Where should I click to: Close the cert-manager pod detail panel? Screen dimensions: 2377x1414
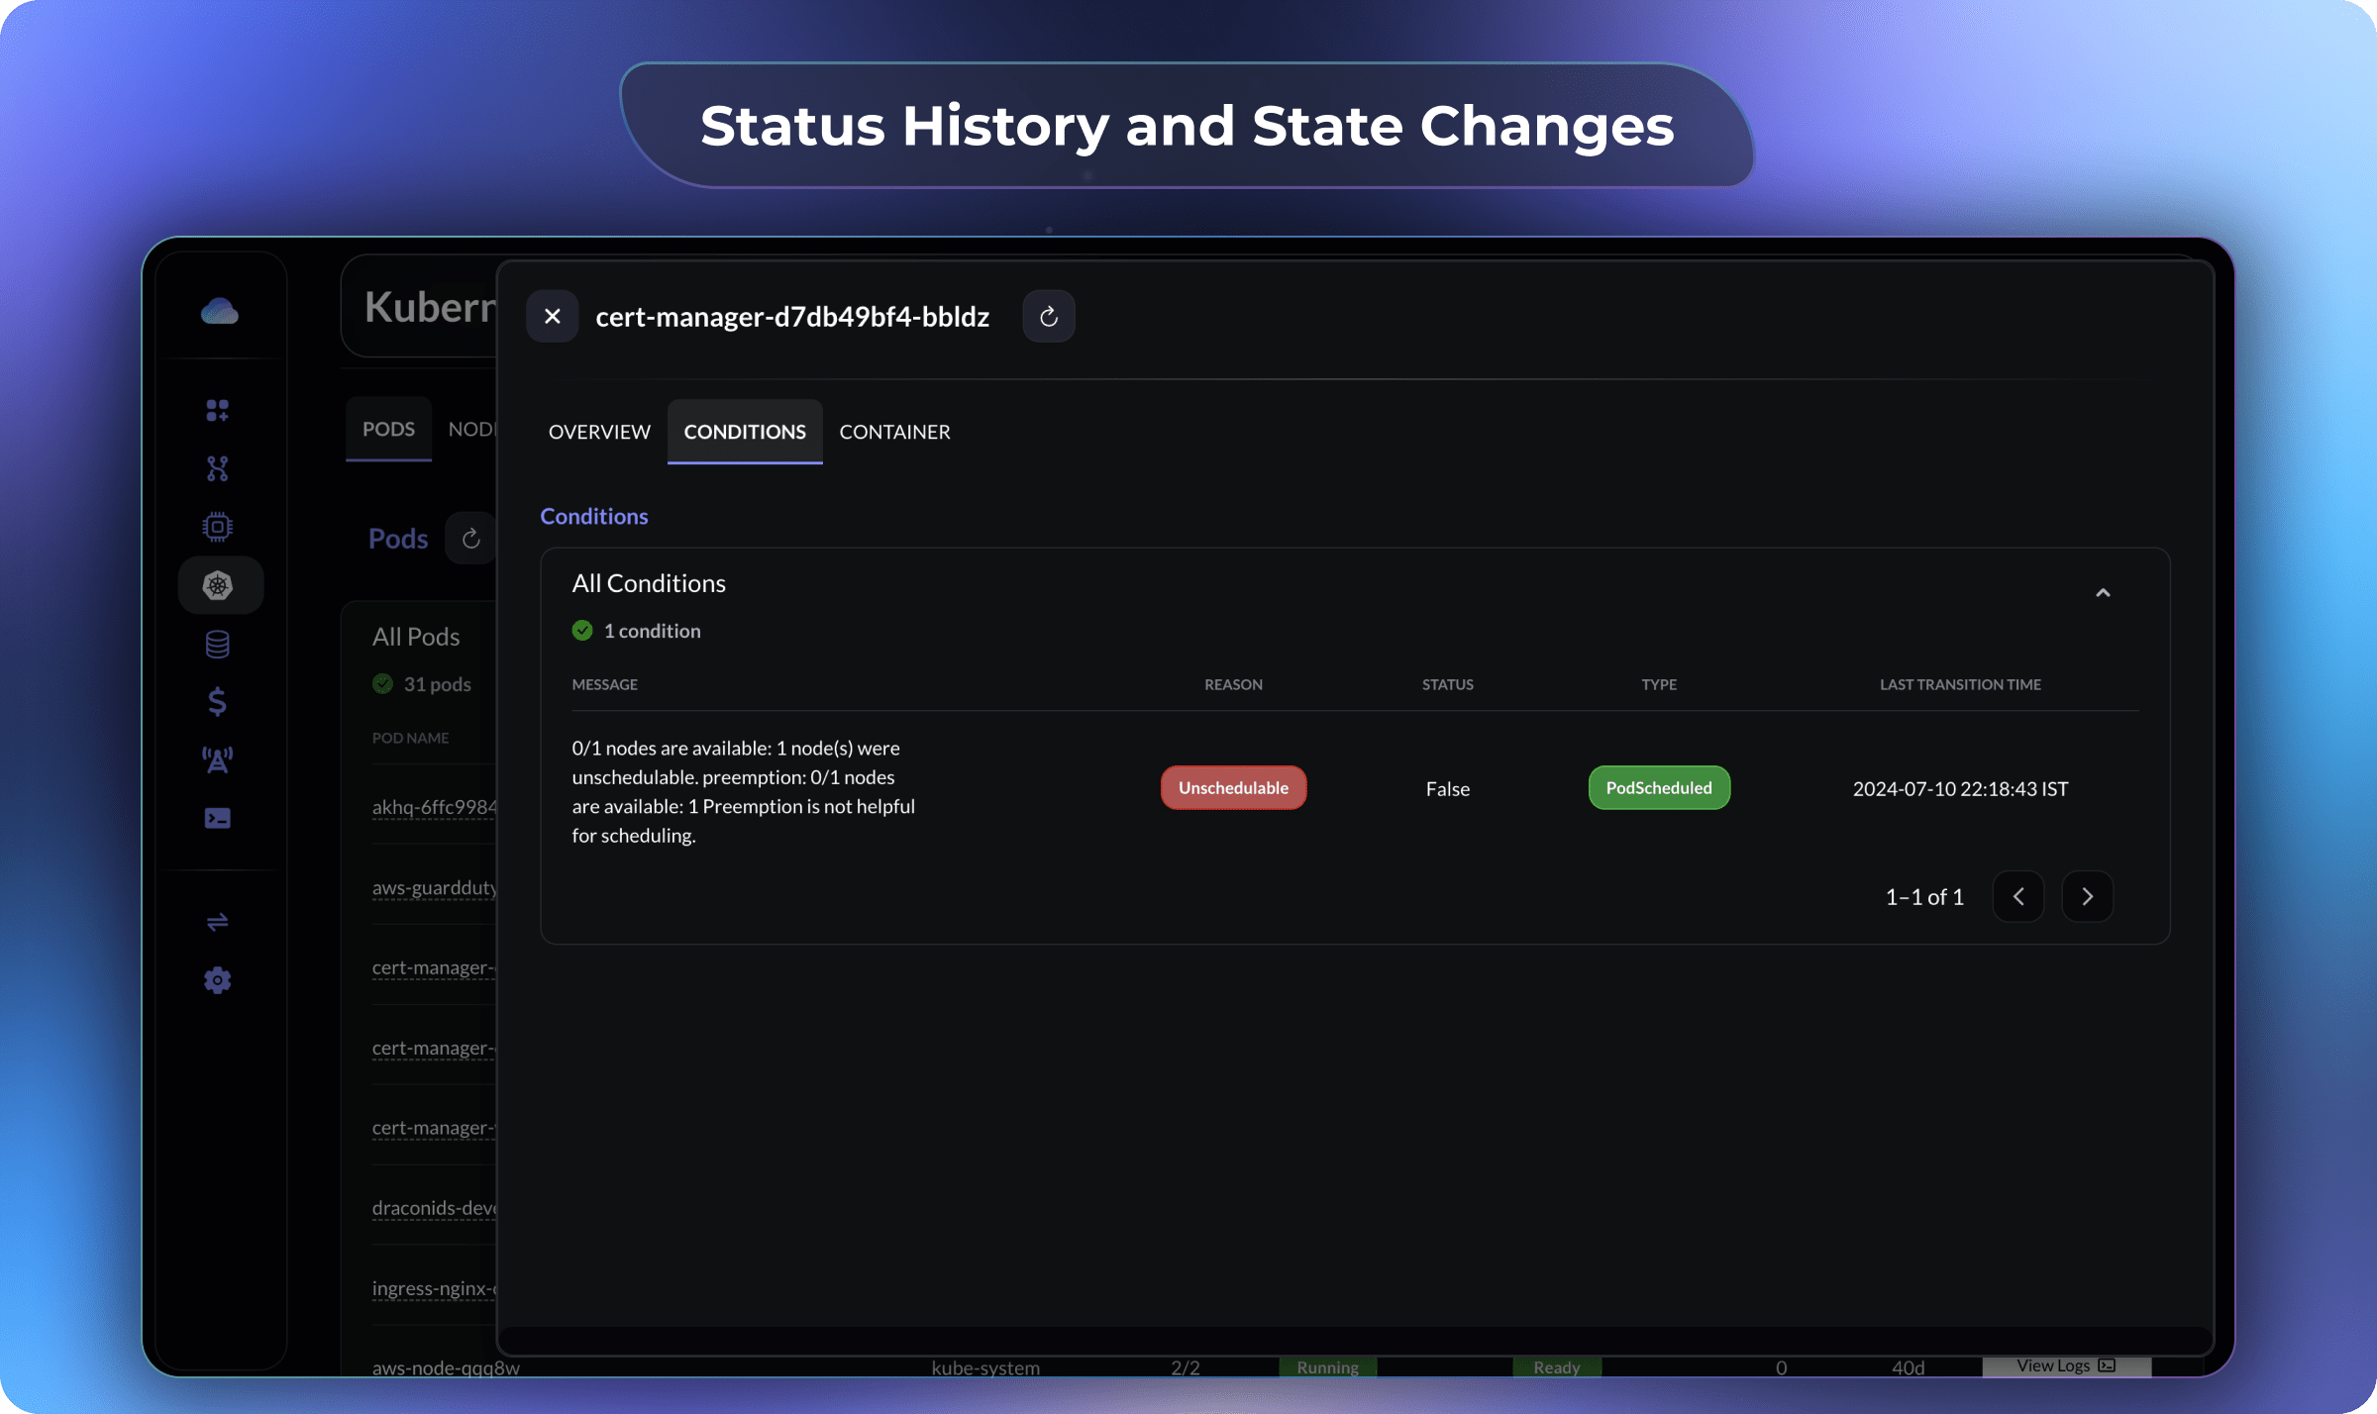coord(553,316)
